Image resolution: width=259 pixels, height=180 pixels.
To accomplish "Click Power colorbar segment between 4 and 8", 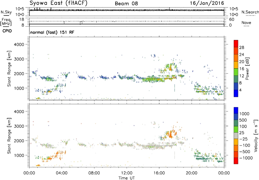I will point(236,86).
